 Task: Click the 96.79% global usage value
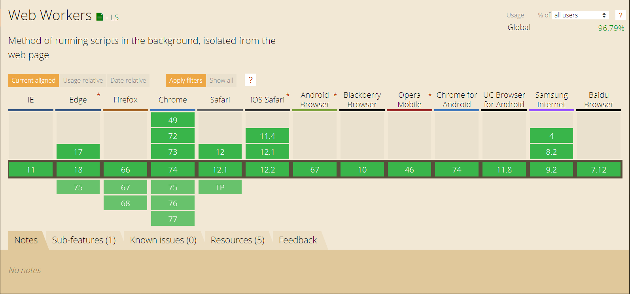[x=611, y=28]
